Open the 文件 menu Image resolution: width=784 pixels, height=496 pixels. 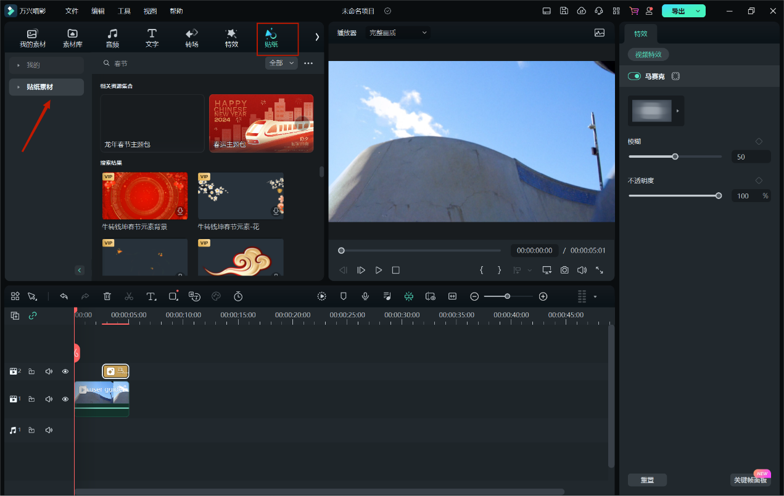tap(72, 11)
